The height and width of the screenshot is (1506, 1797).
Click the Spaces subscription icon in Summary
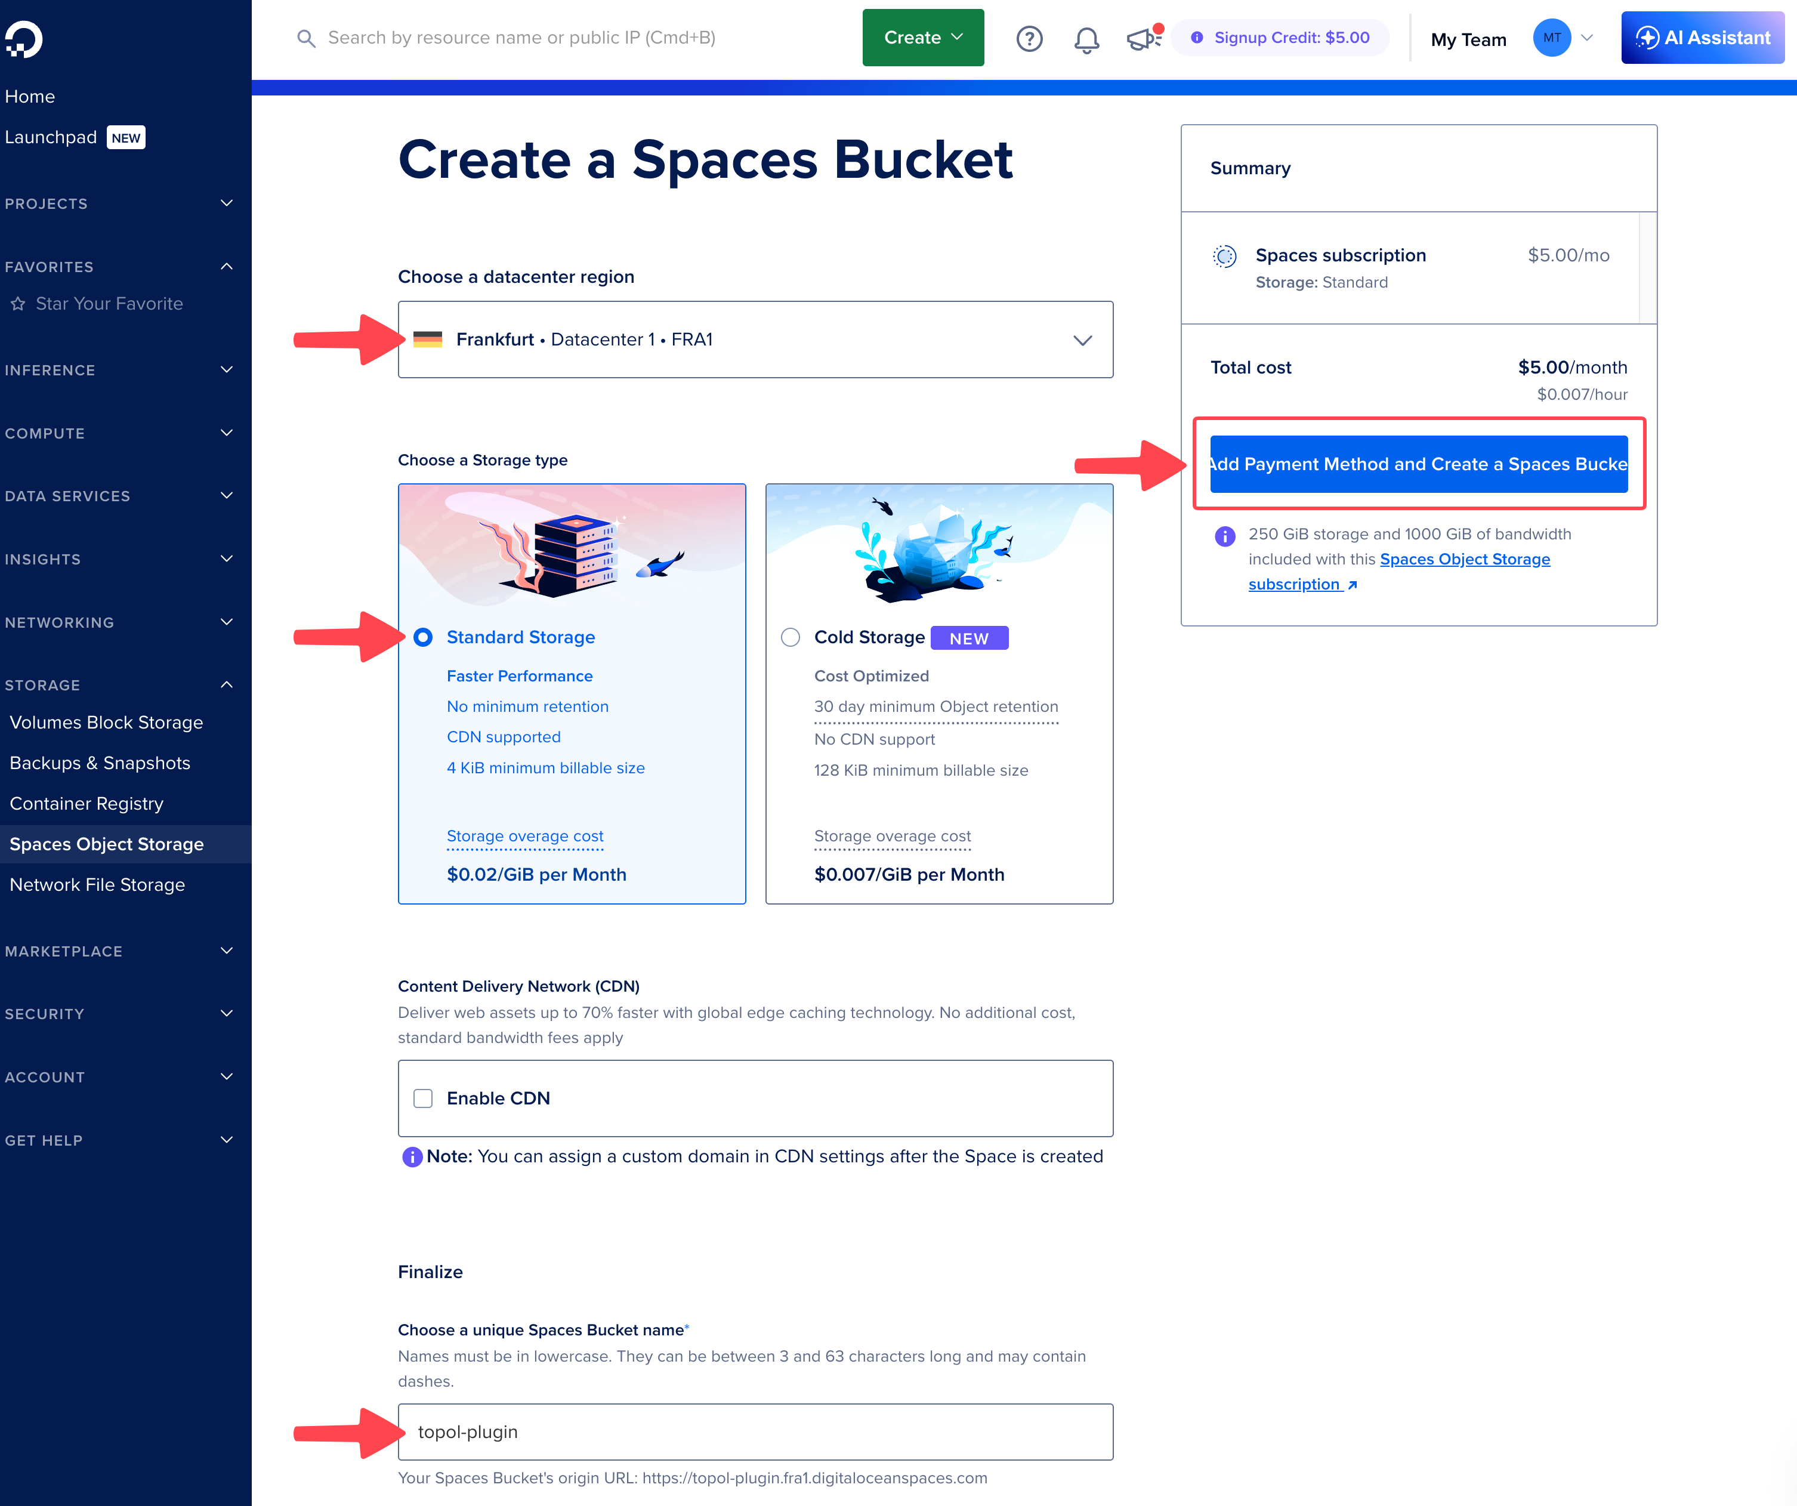pyautogui.click(x=1224, y=256)
